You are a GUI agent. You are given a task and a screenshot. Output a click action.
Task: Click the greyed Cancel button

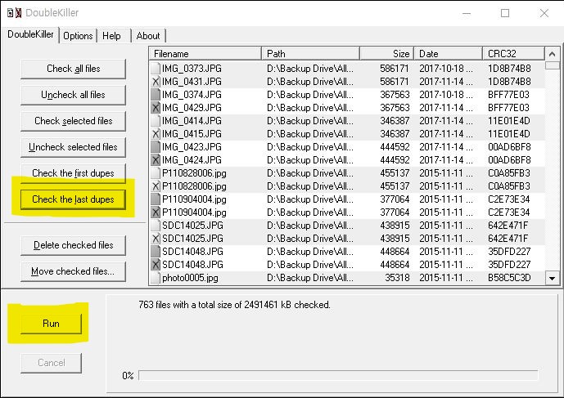51,363
